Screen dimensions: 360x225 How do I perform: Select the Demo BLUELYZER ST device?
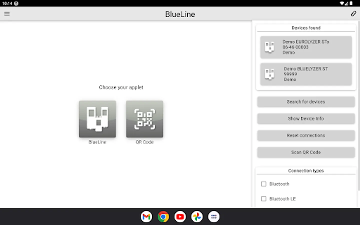(x=306, y=74)
